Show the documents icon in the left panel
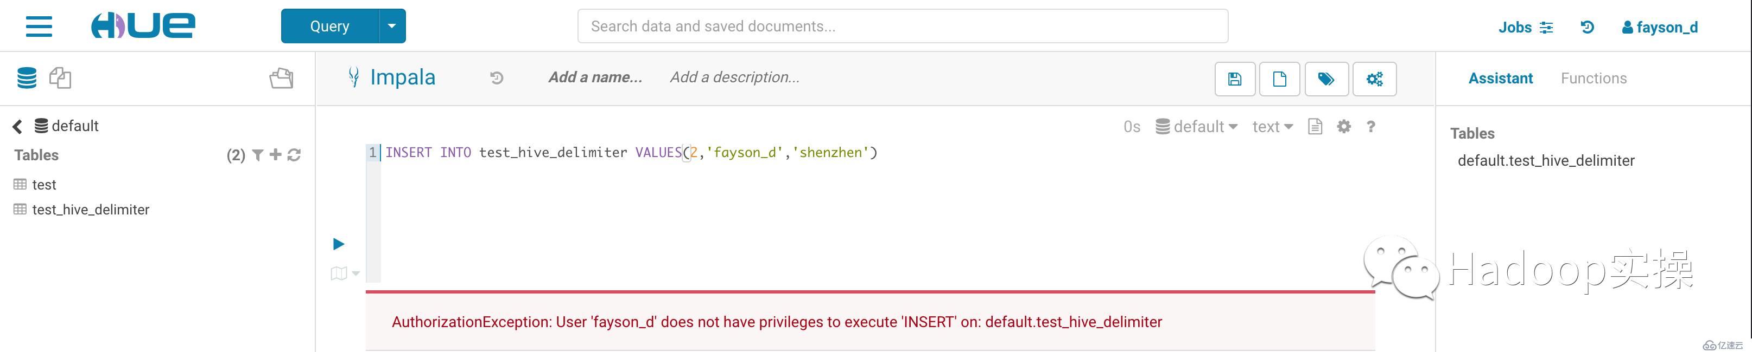The image size is (1752, 352). (60, 78)
